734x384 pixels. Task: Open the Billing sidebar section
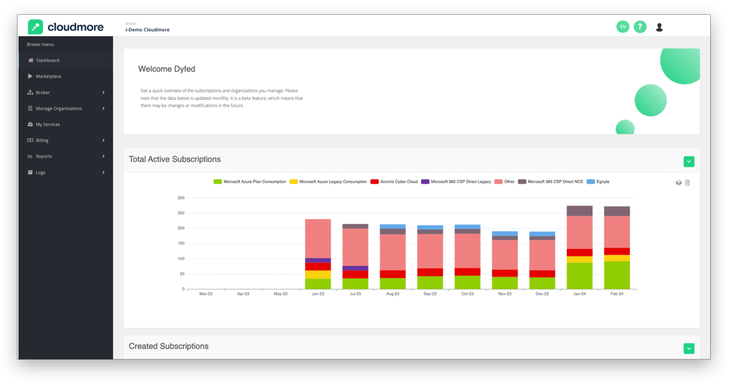tap(42, 141)
